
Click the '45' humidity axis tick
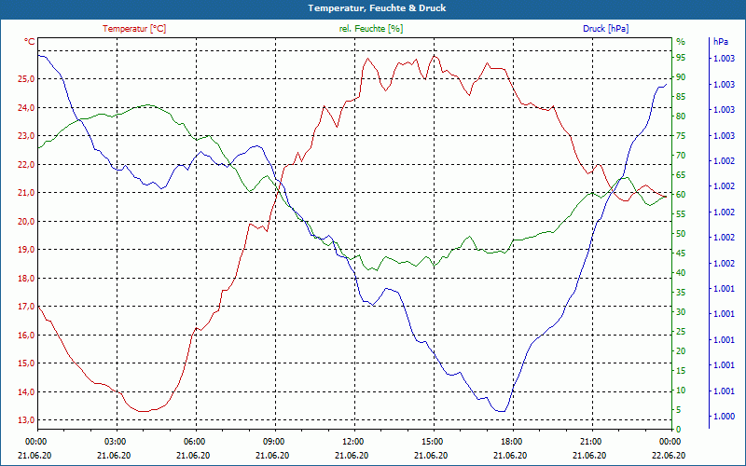click(681, 254)
